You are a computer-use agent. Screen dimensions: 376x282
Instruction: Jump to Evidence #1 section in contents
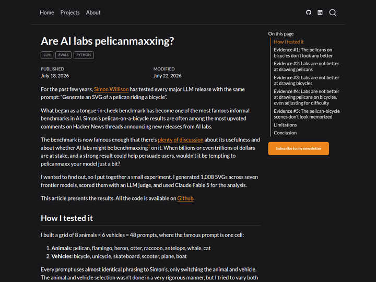303,53
